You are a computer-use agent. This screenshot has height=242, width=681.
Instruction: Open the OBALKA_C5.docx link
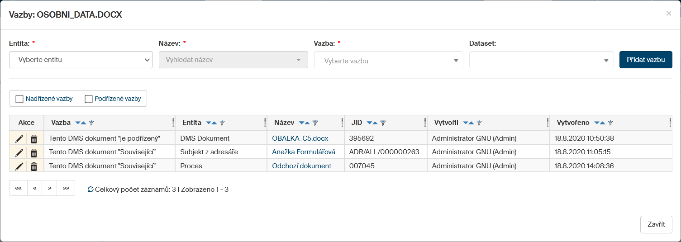pos(300,138)
